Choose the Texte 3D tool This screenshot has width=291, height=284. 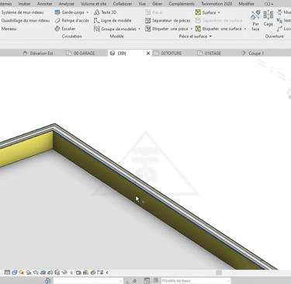105,12
